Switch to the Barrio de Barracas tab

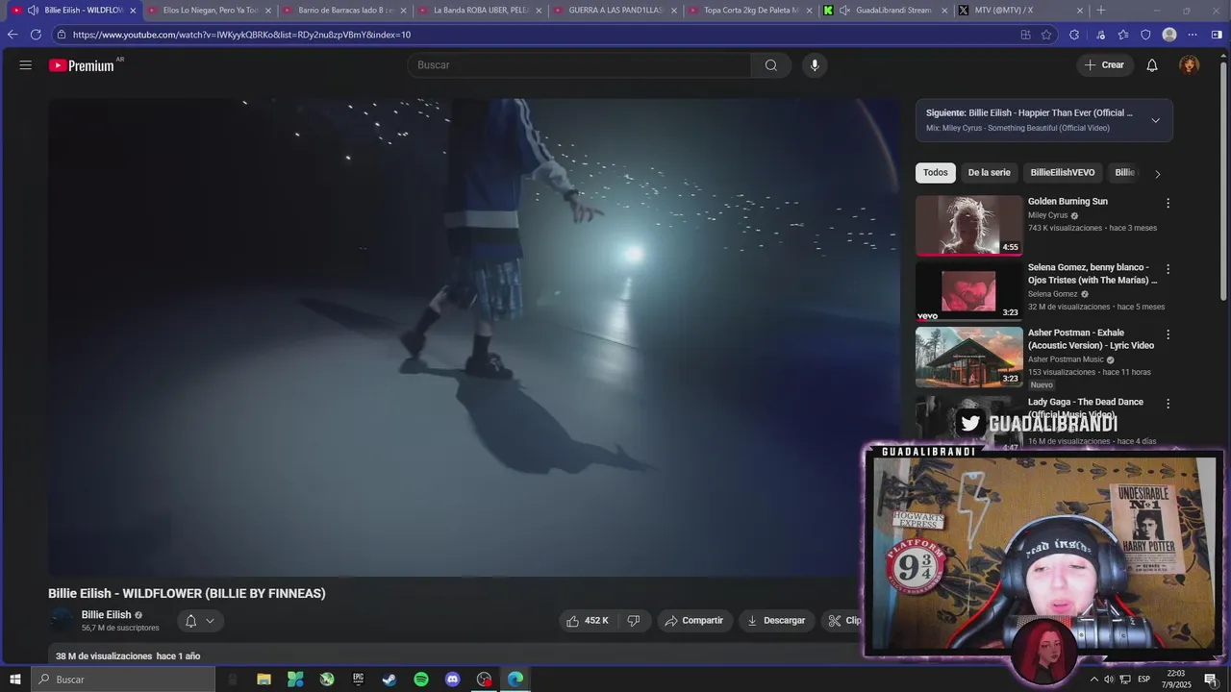(344, 11)
